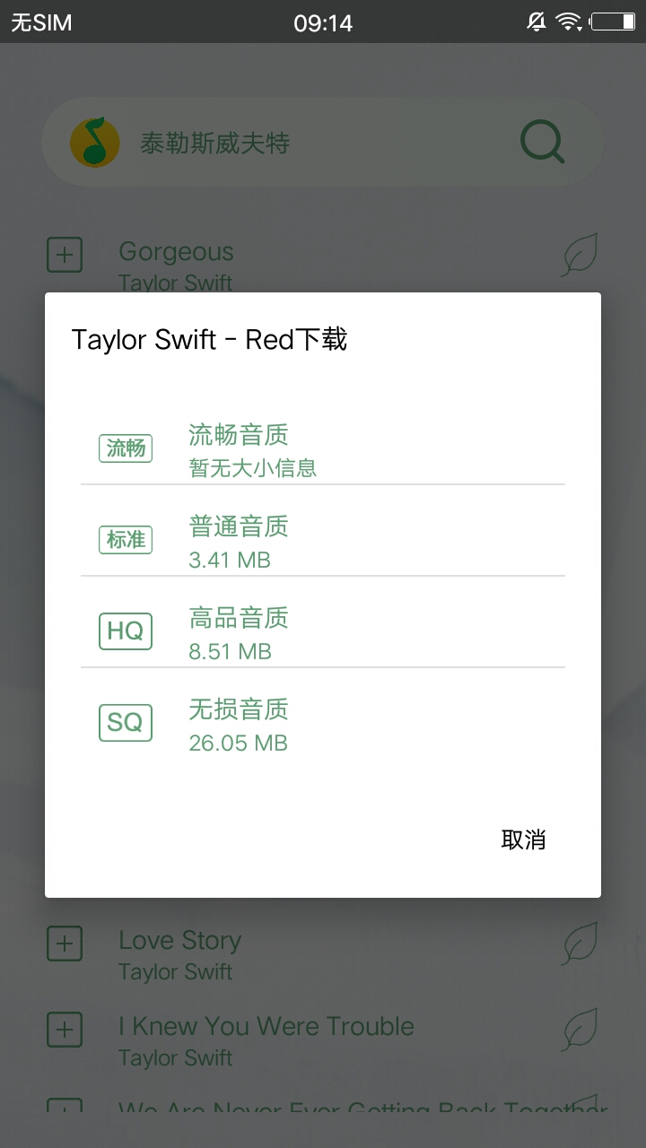Select the 流畅 quality badge
Screen dimensions: 646x1148
[x=126, y=448]
